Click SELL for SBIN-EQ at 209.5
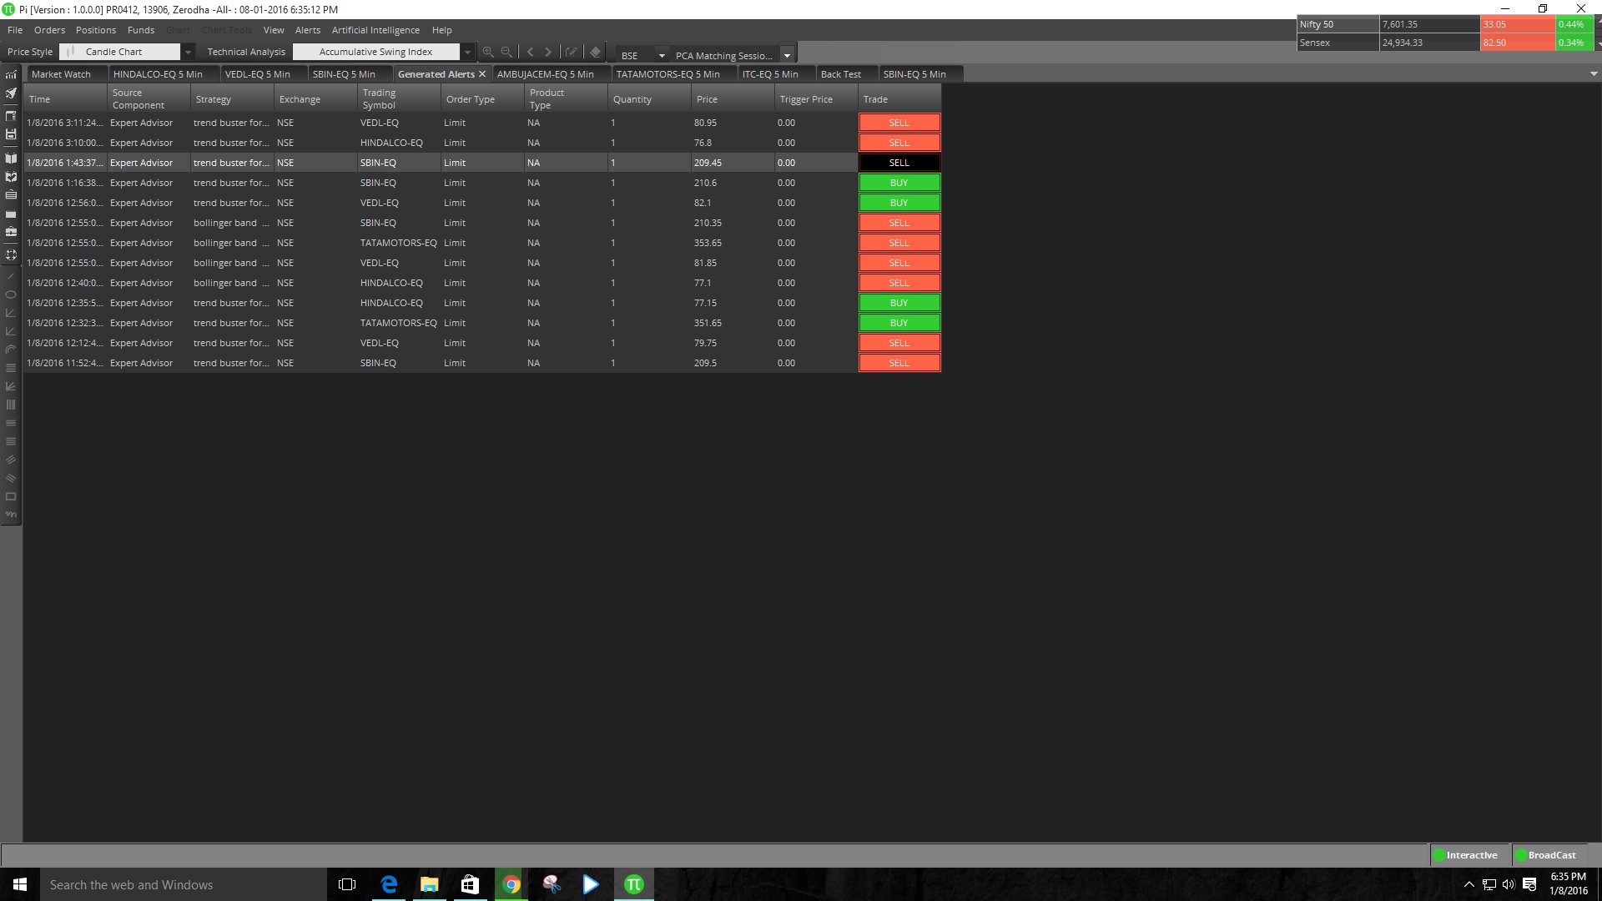 tap(899, 363)
